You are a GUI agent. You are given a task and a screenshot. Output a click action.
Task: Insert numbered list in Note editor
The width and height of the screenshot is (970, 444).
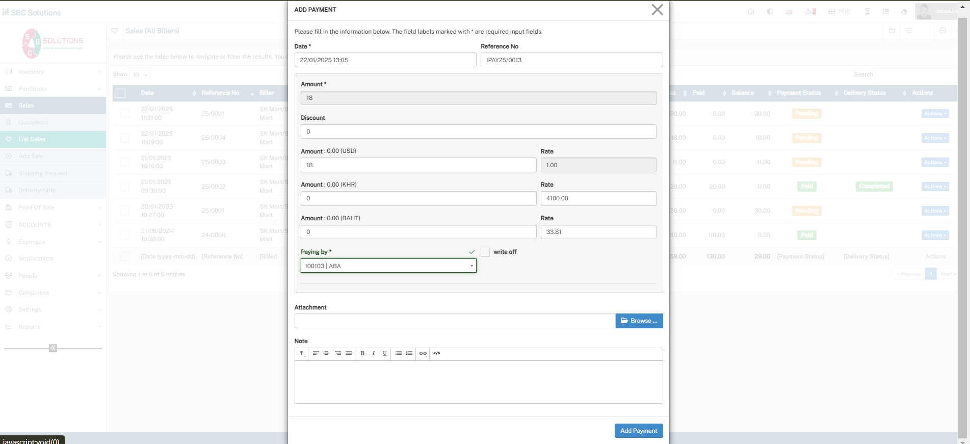[x=409, y=353]
